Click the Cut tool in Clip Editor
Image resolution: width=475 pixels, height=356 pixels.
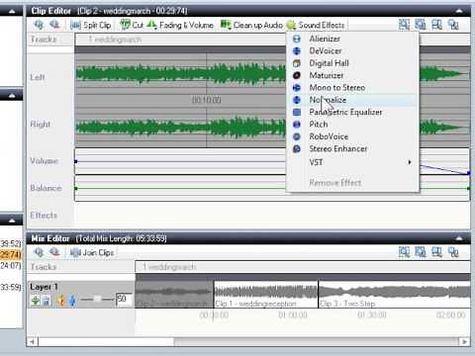tap(132, 25)
